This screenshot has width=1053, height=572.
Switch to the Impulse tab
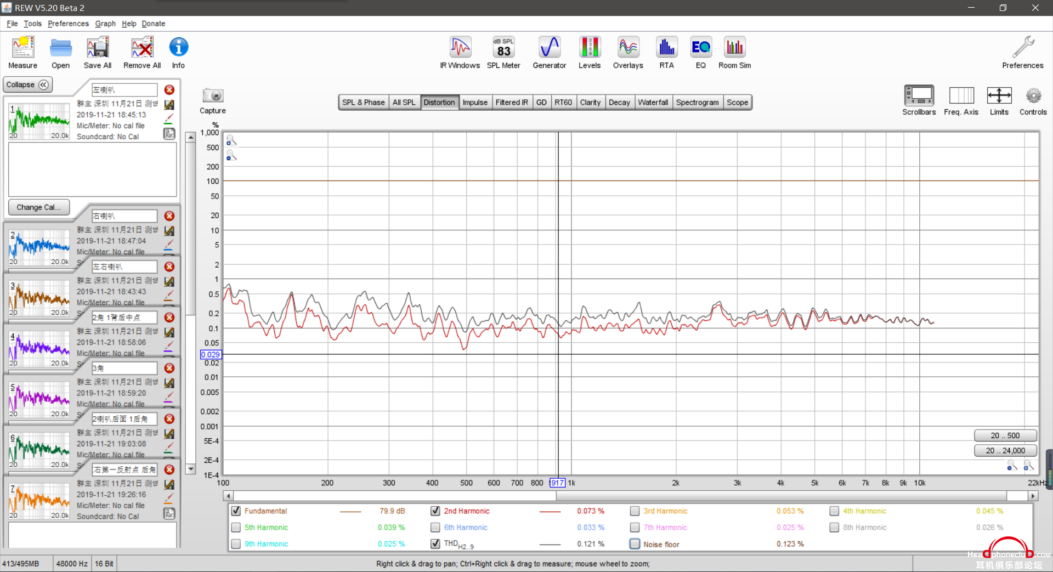[x=475, y=102]
